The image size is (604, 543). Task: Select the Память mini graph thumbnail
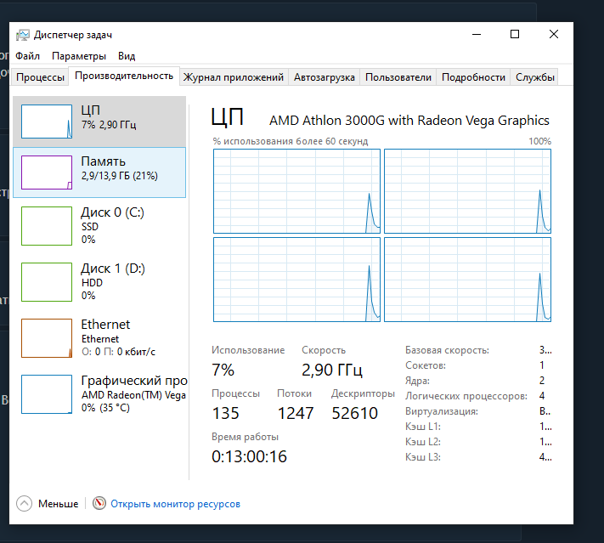[47, 173]
